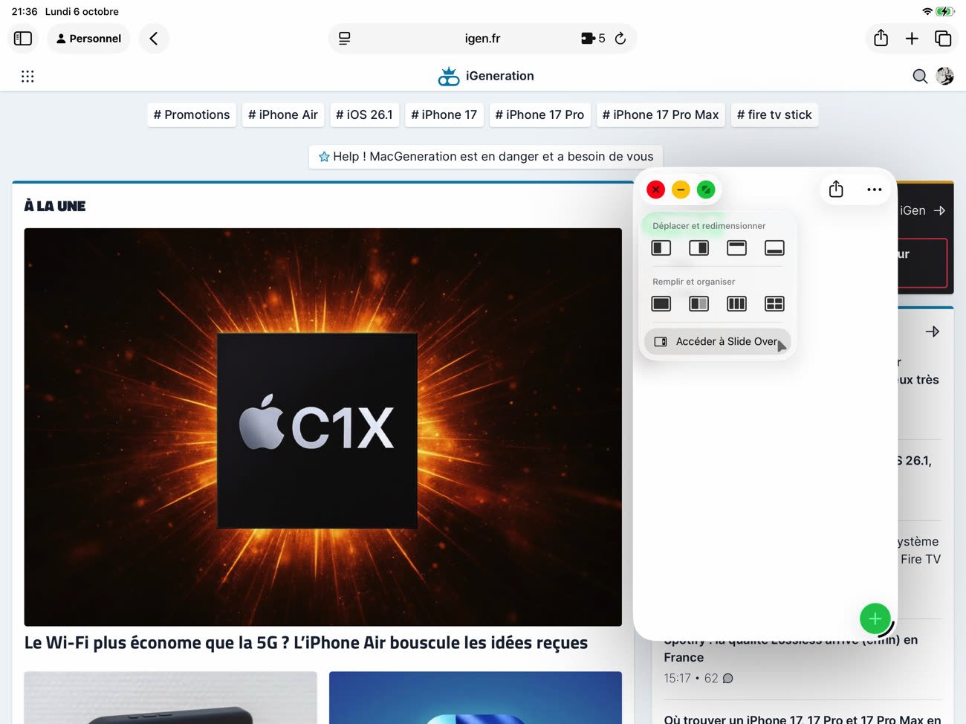Screen dimensions: 966x724
Task: Click the igen.fr address bar
Action: pyautogui.click(x=482, y=39)
